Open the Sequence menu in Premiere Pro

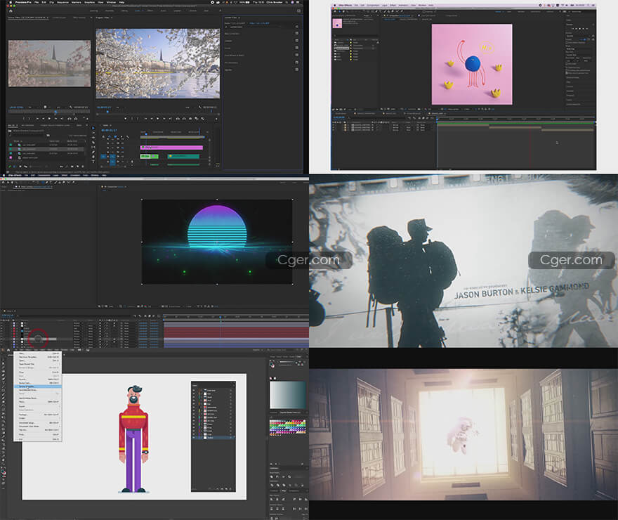[63, 2]
